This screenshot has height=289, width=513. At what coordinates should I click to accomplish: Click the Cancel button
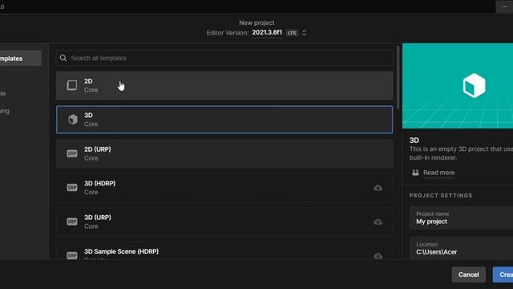pos(468,275)
